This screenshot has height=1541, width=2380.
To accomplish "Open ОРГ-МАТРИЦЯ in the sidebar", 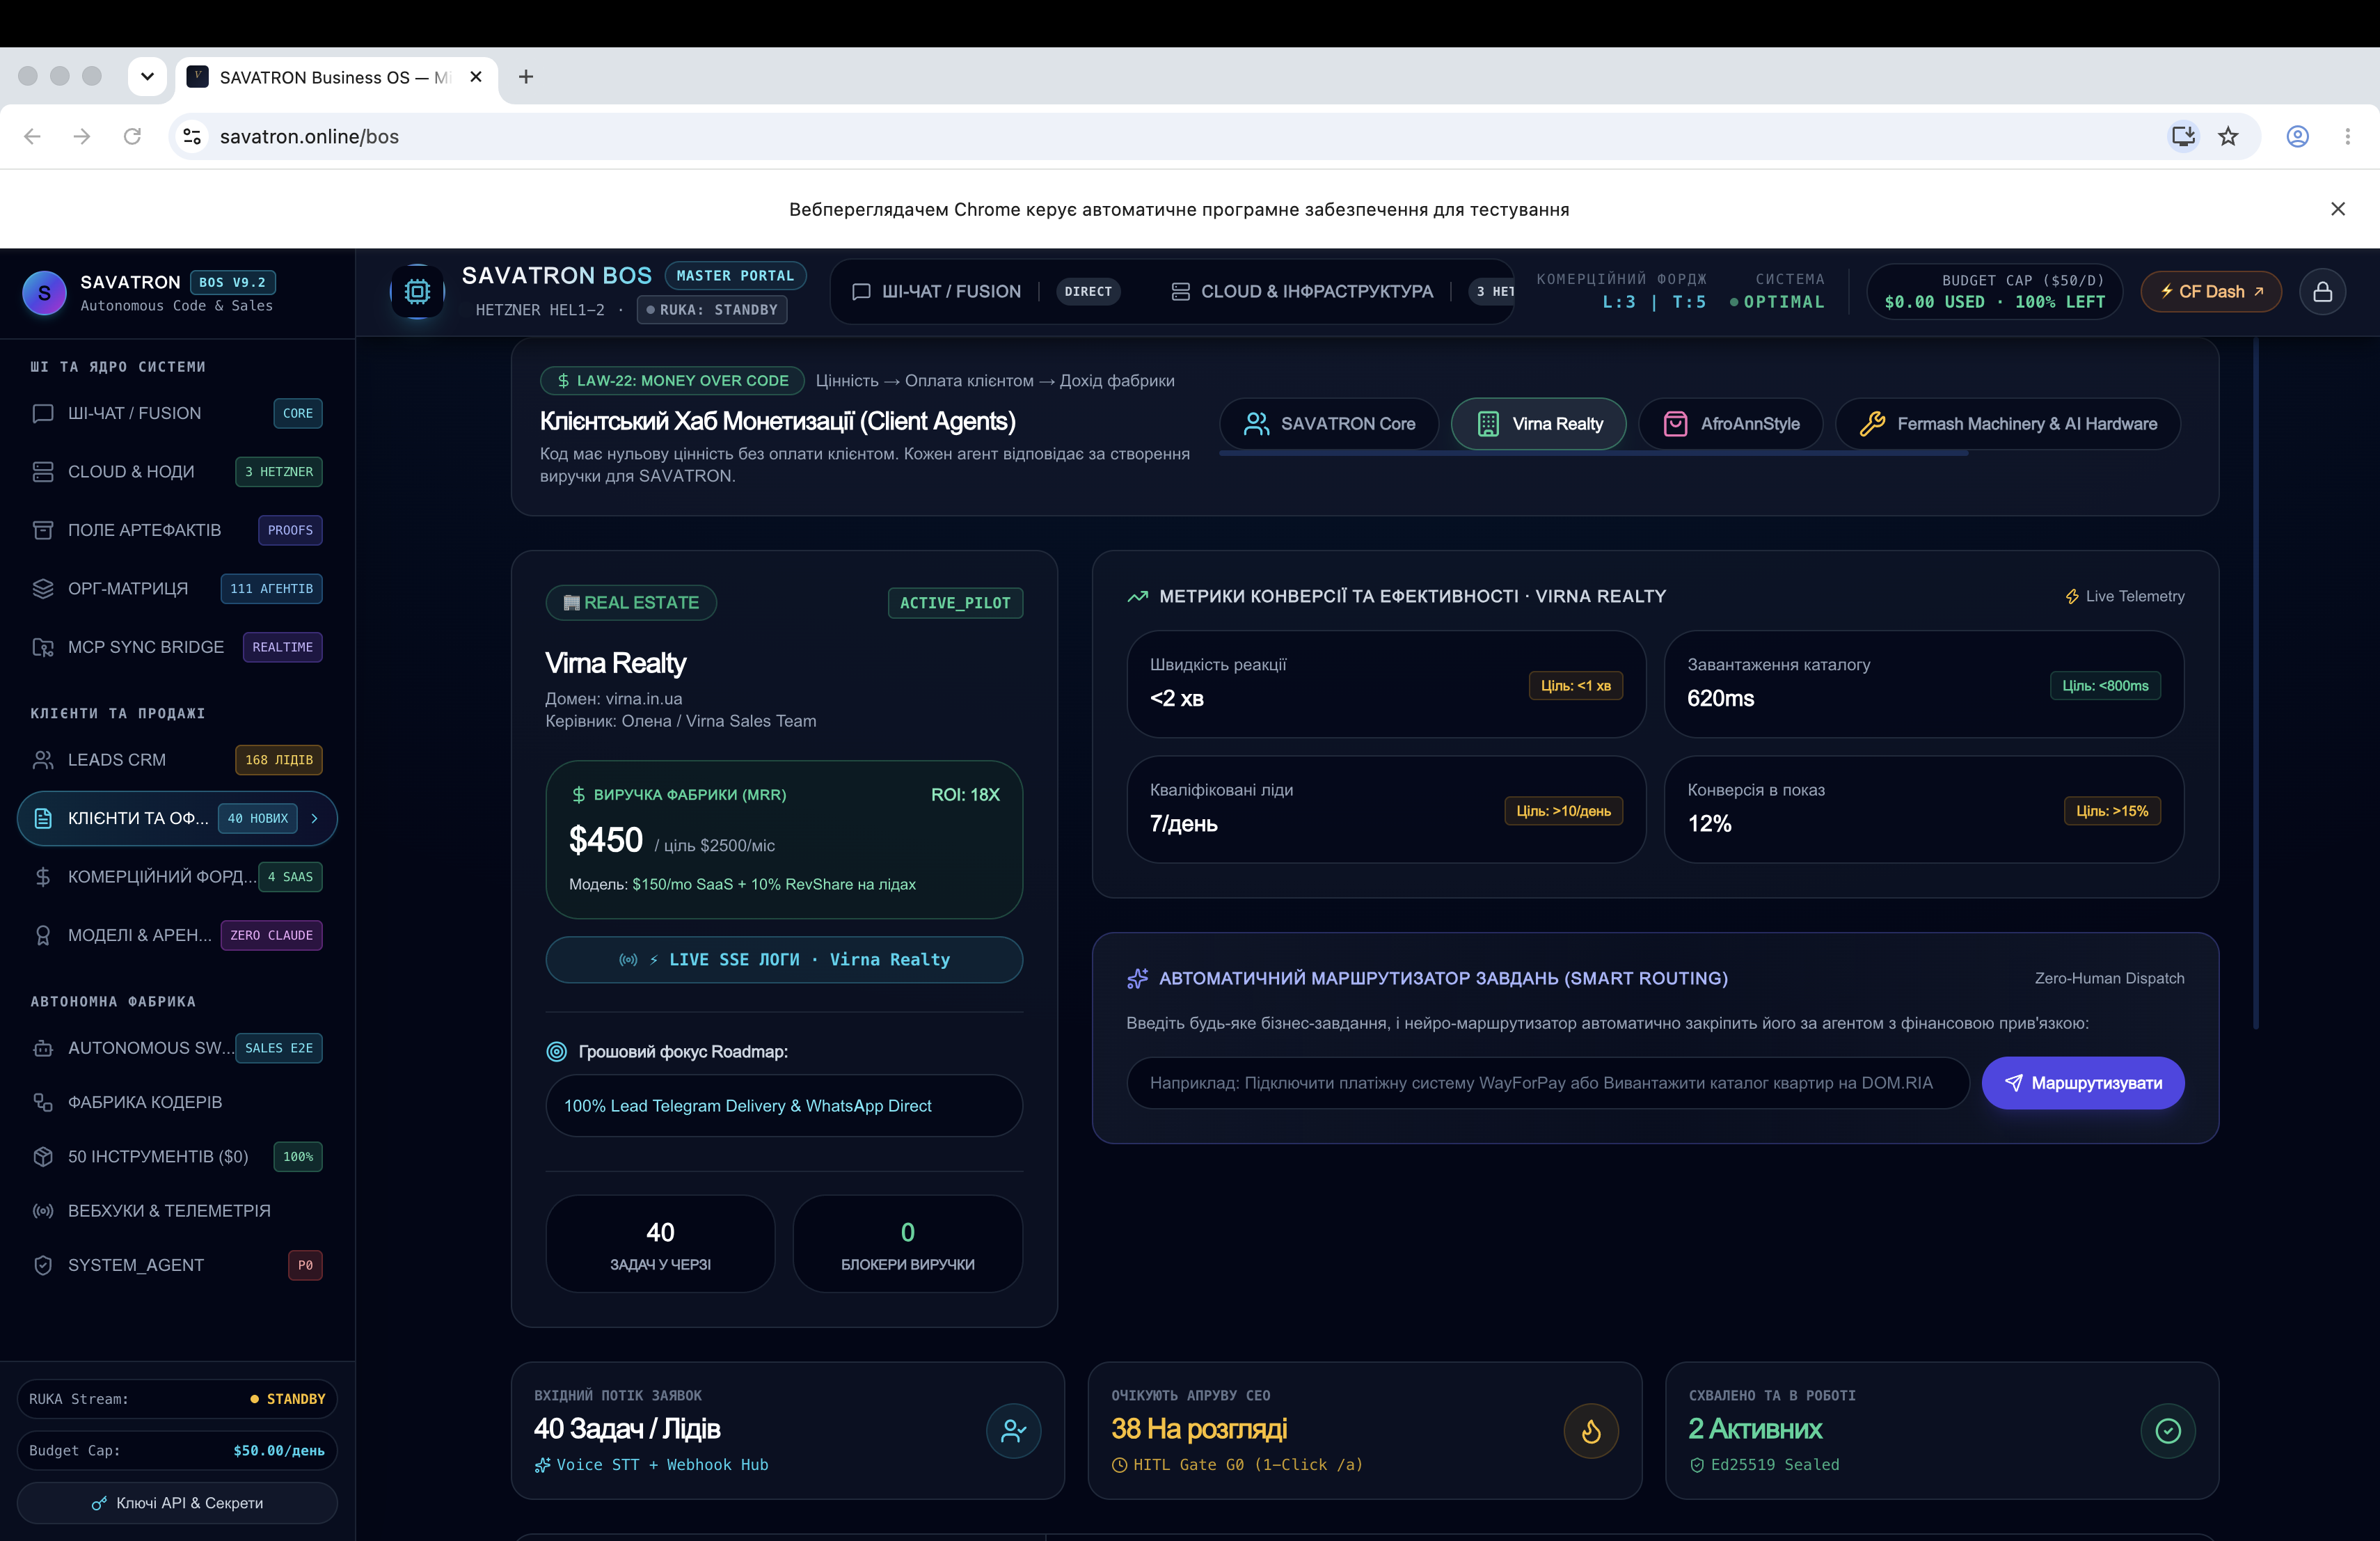I will 177,589.
